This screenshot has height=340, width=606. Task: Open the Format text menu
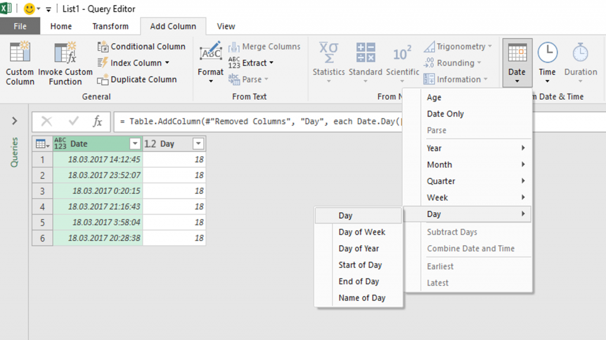click(211, 63)
